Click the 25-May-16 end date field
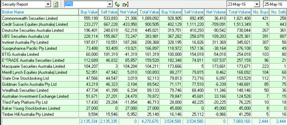 coord(275,4)
